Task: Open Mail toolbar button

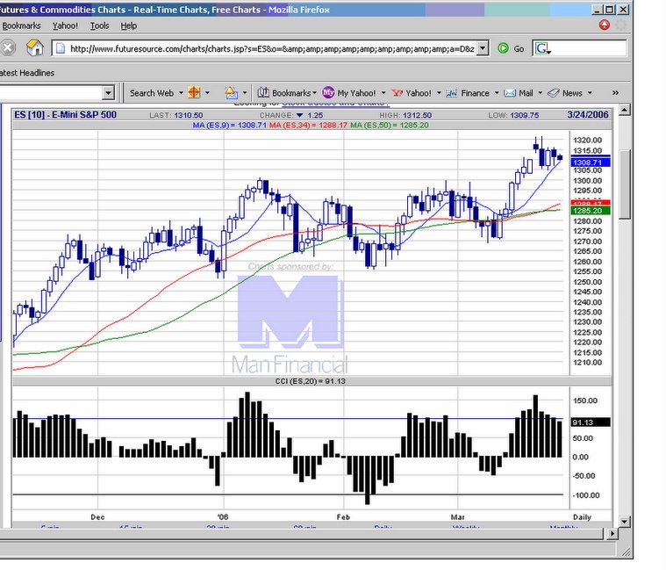Action: coord(519,93)
